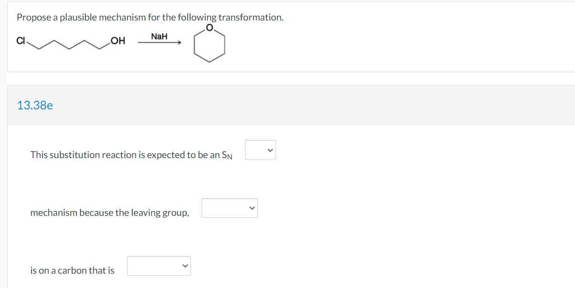Click the chevron arrow on carbon type selector
575x288 pixels.
tap(185, 266)
